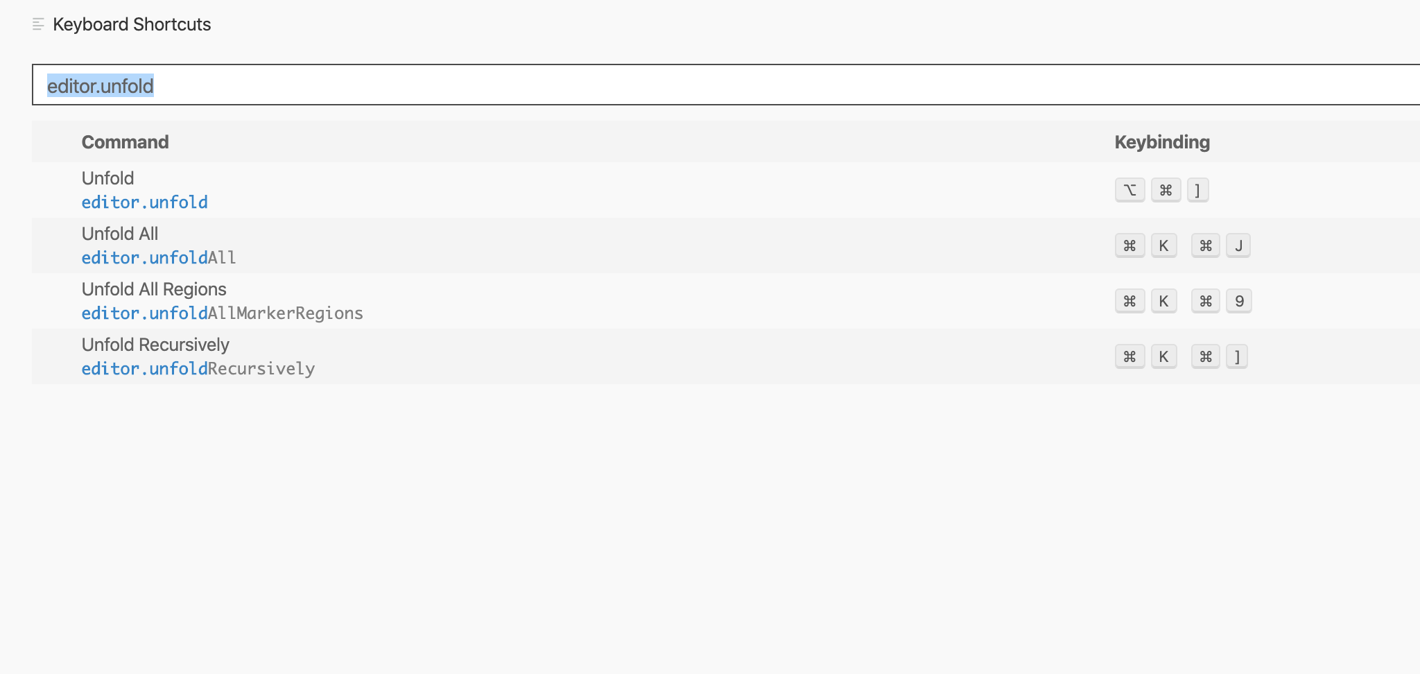Click the first ⌘ keycap for Unfold Recursively
Image resolution: width=1420 pixels, height=674 pixels.
click(x=1129, y=356)
